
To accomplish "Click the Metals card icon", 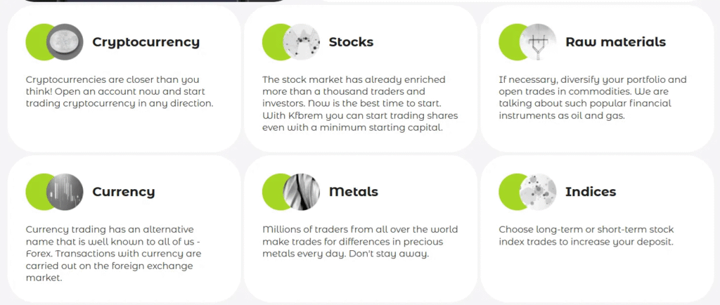I will (x=301, y=192).
